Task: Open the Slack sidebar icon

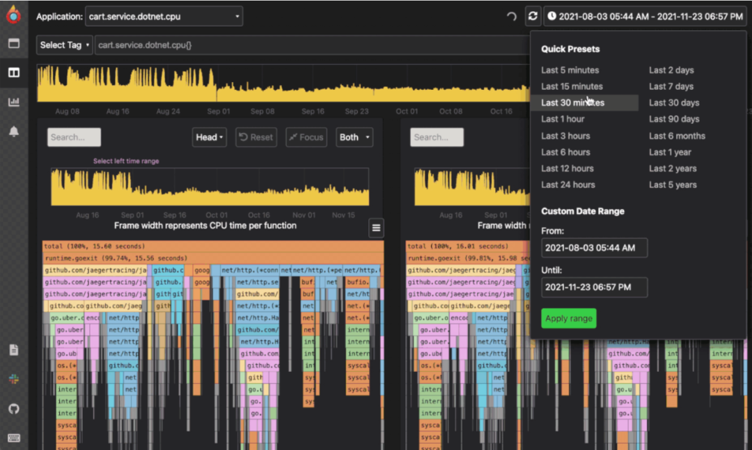Action: pyautogui.click(x=13, y=379)
